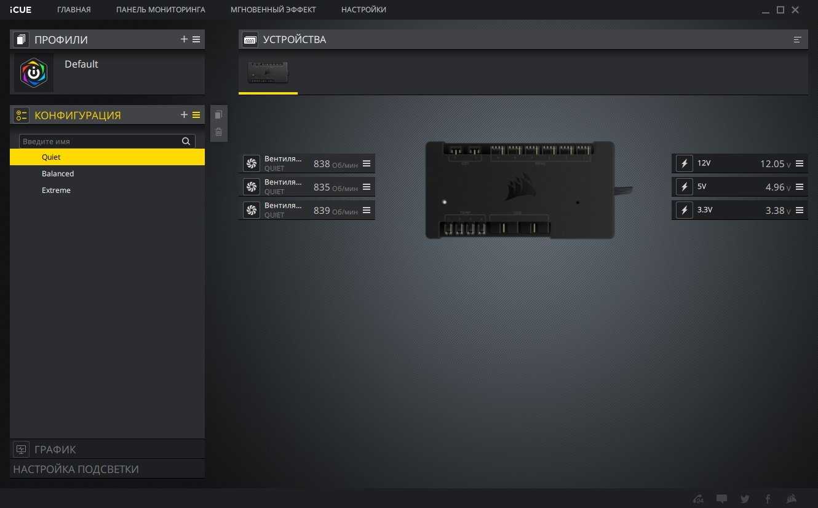Click the Twitter icon in footer
818x508 pixels.
[745, 499]
